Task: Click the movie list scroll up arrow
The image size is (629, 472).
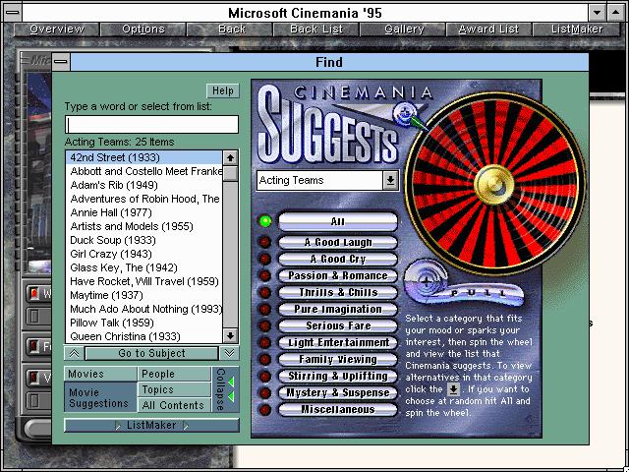Action: pyautogui.click(x=230, y=158)
